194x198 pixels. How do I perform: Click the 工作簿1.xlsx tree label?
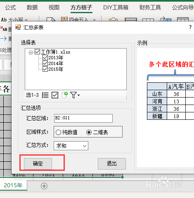56,52
